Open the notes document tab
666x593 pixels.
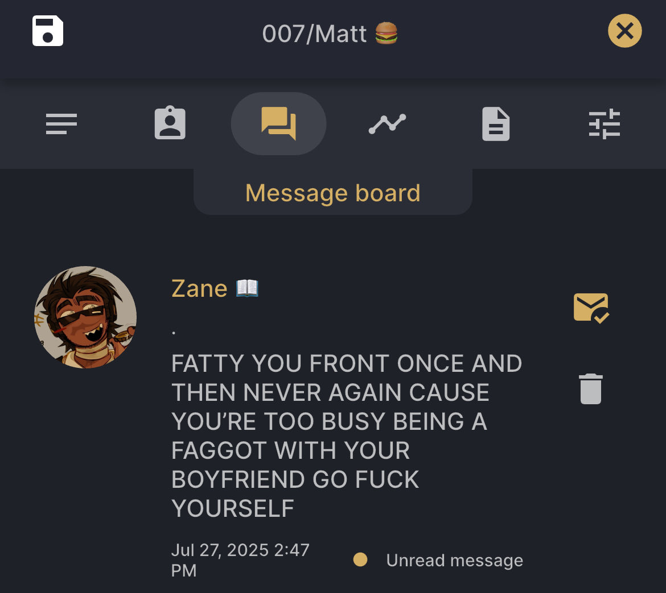coord(496,123)
